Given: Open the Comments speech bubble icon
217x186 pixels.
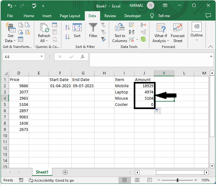Looking at the screenshot, I should (208, 16).
